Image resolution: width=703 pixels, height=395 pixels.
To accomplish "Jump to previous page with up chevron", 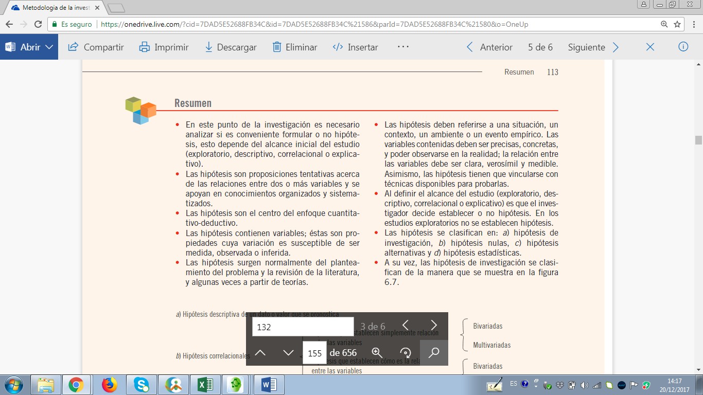I will [x=260, y=353].
